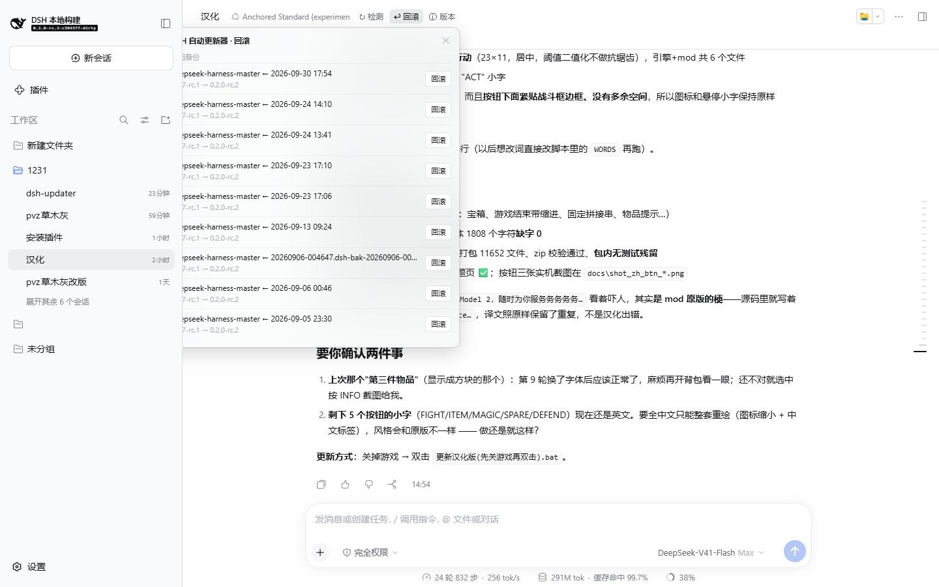
Task: Open workspace filter settings icon
Action: (x=145, y=120)
